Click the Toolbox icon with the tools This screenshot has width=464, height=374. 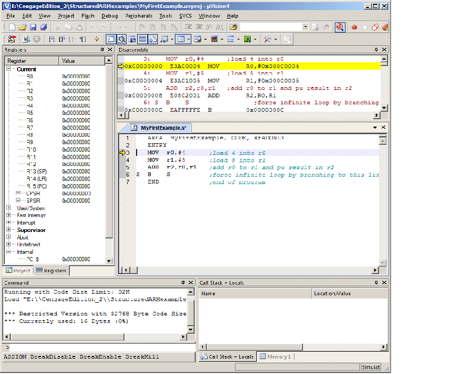266,38
